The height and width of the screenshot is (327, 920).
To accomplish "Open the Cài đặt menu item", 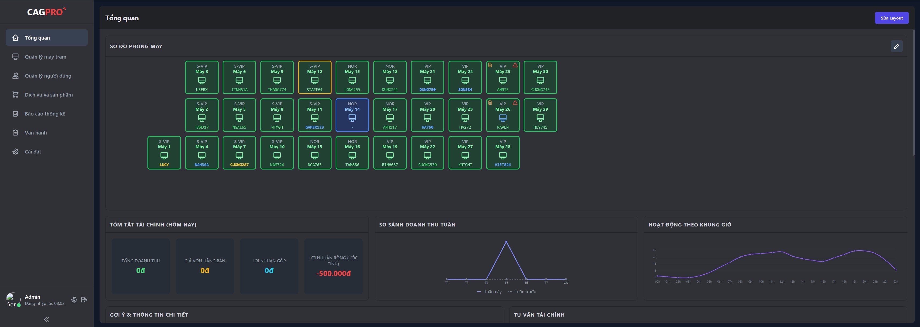I will click(x=33, y=152).
